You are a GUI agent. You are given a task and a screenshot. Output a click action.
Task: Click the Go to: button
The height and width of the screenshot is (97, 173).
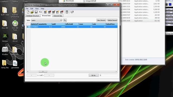pyautogui.click(x=94, y=75)
